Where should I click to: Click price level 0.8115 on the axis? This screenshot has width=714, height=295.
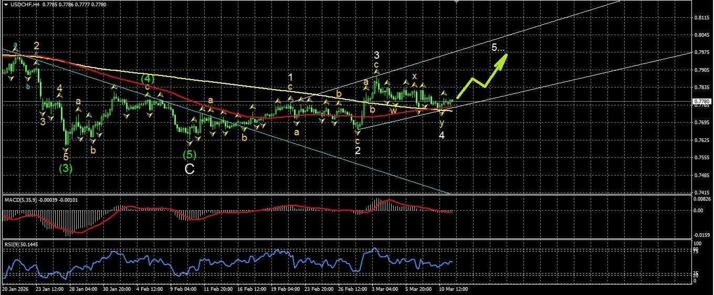pyautogui.click(x=701, y=17)
